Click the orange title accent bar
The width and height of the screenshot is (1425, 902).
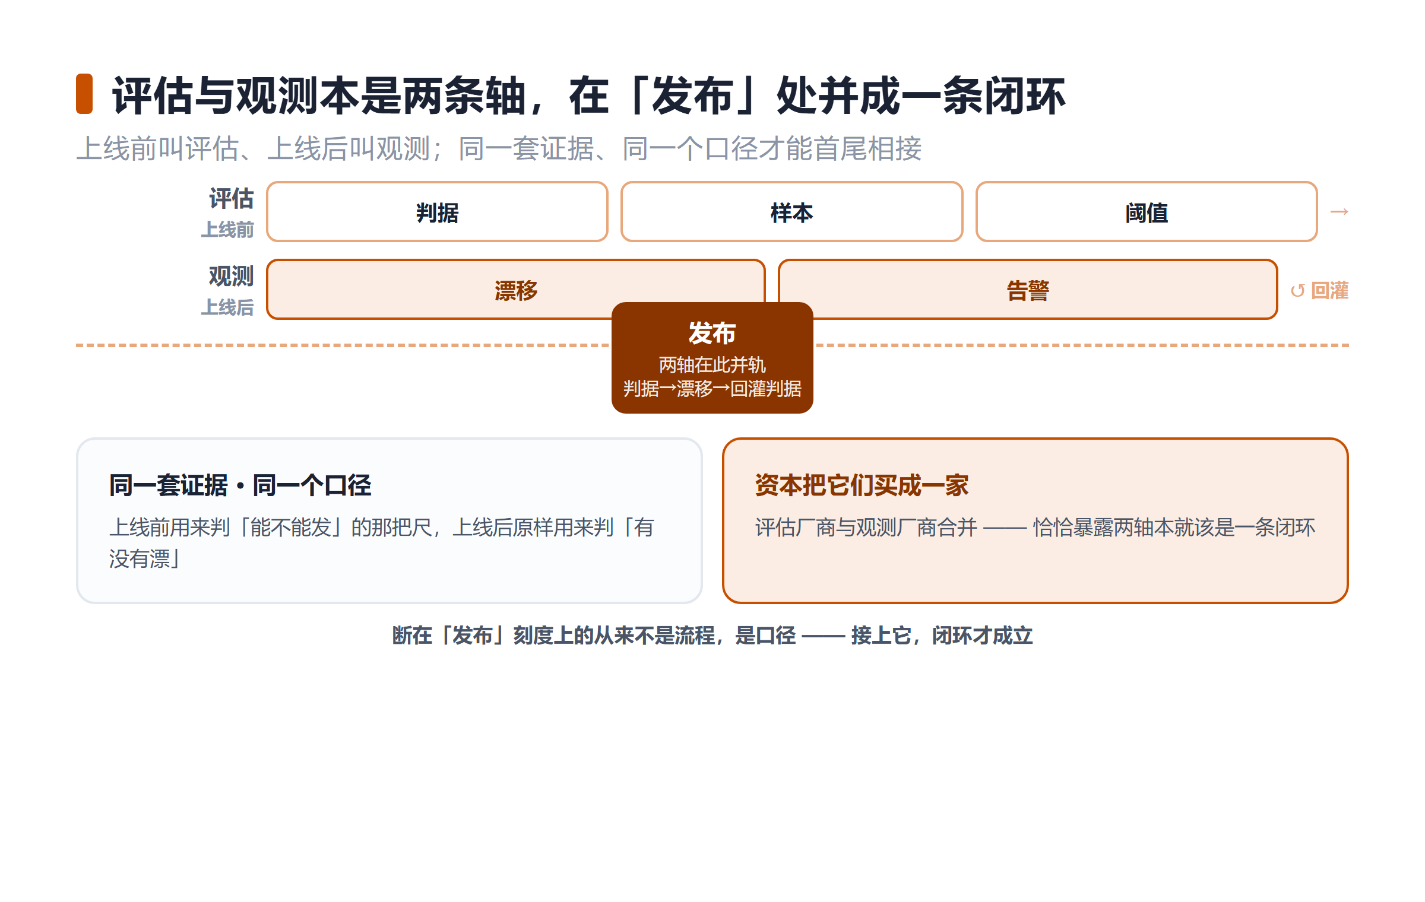coord(84,94)
